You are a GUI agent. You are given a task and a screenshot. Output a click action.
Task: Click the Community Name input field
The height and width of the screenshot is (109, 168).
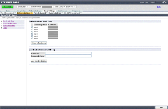68,56
